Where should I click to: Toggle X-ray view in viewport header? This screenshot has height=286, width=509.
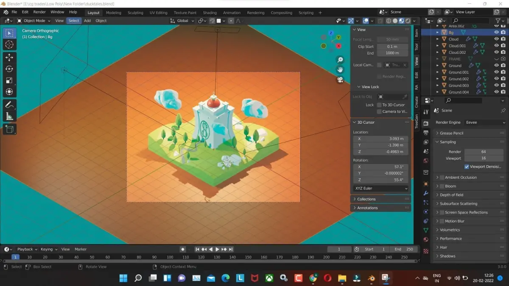click(x=380, y=21)
